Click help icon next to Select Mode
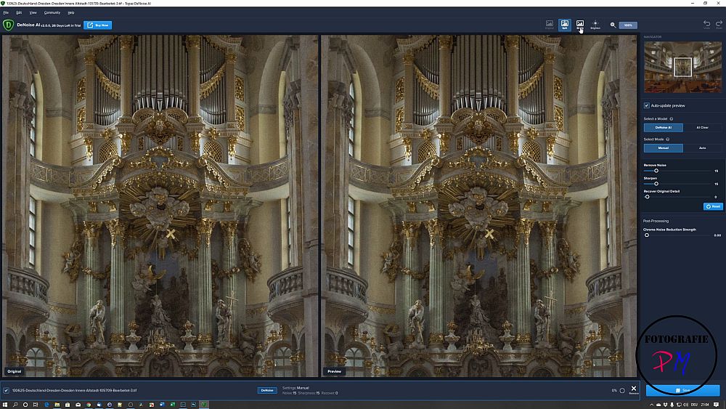Screen dimensions: 726x409 pyautogui.click(x=667, y=139)
